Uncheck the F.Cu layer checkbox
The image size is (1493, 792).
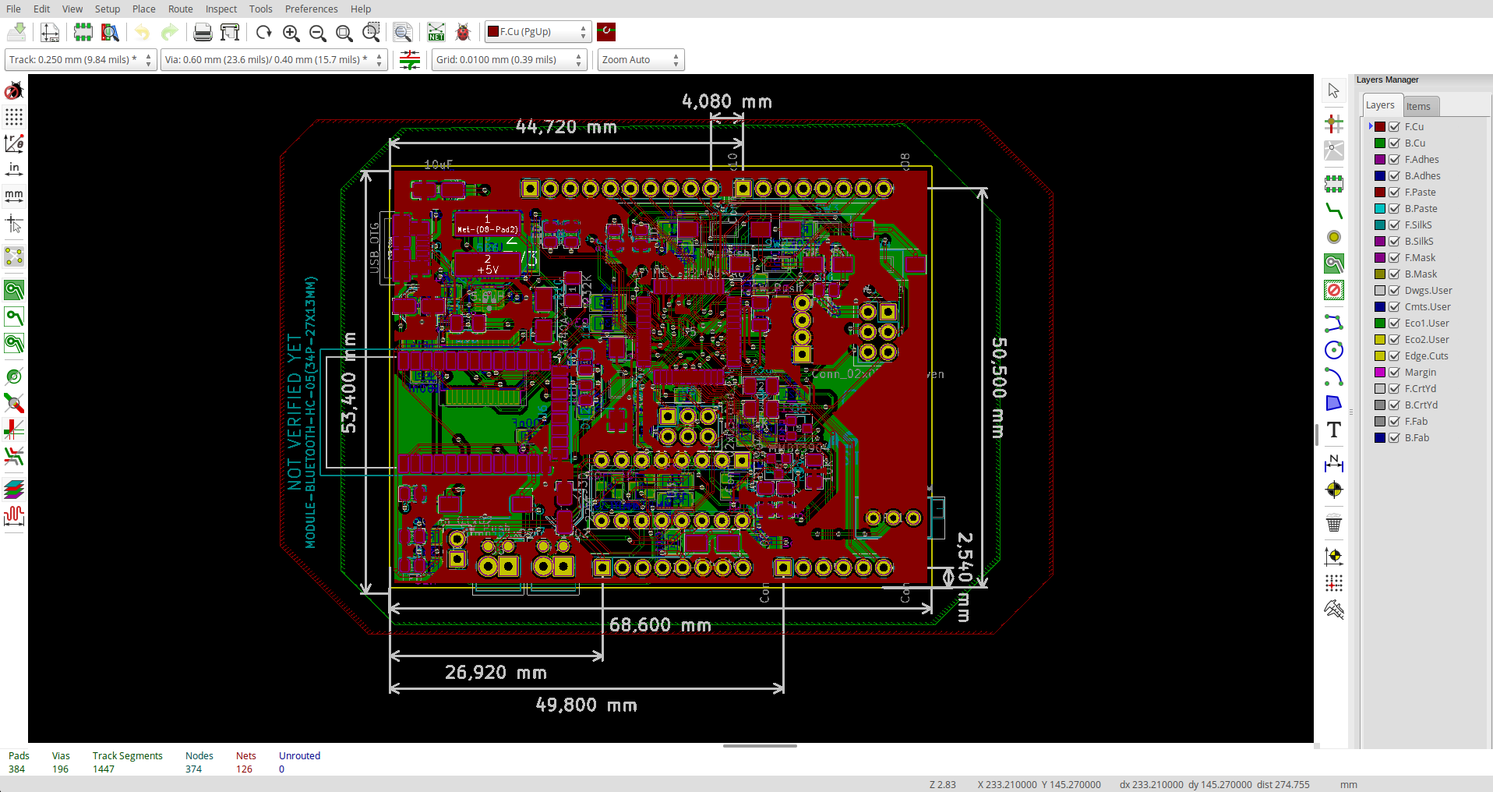pos(1395,126)
